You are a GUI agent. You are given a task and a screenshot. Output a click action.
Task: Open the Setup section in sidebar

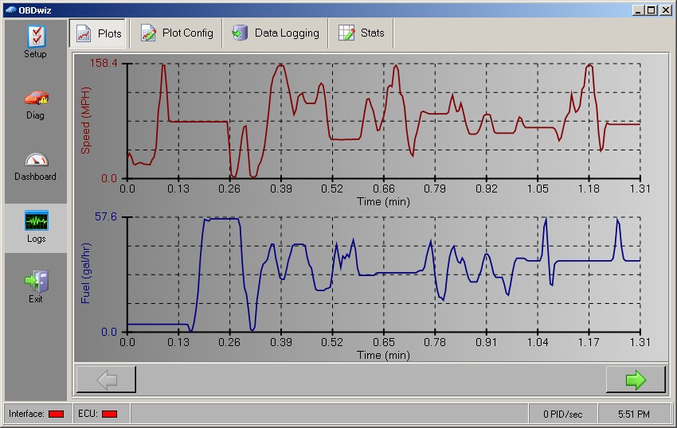35,42
